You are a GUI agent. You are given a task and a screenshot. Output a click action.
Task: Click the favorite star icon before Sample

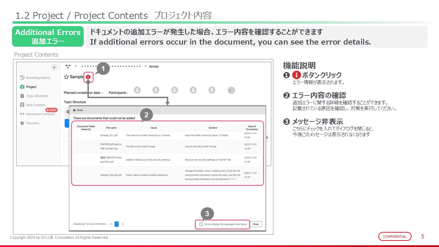click(x=66, y=77)
